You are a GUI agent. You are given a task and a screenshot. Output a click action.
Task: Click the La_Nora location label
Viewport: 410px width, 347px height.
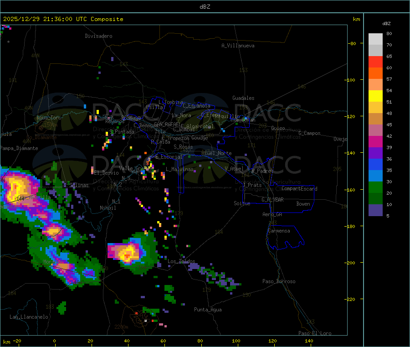click(181, 115)
